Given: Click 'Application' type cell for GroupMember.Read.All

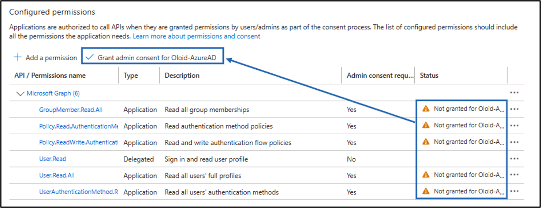Looking at the screenshot, I should (x=140, y=109).
